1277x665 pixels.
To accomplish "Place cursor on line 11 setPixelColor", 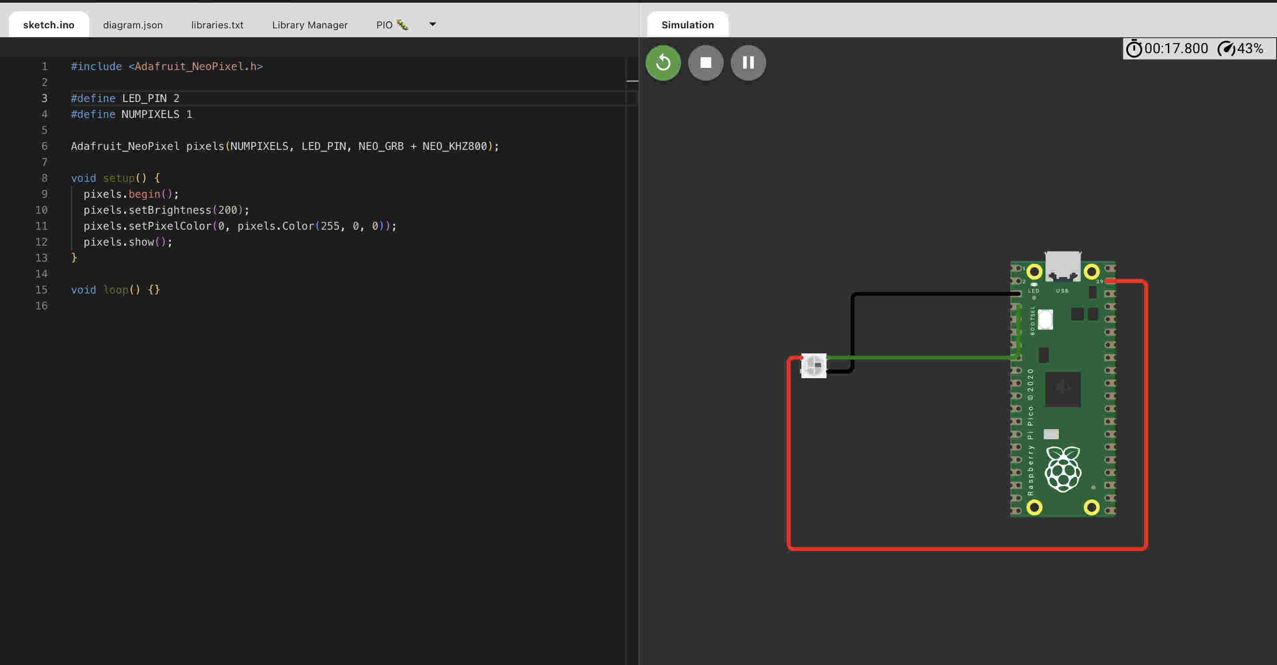I will pyautogui.click(x=169, y=226).
